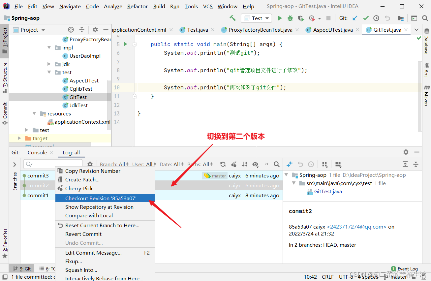Open Project view mode dropdown arrow
The height and width of the screenshot is (281, 431).
[43, 30]
